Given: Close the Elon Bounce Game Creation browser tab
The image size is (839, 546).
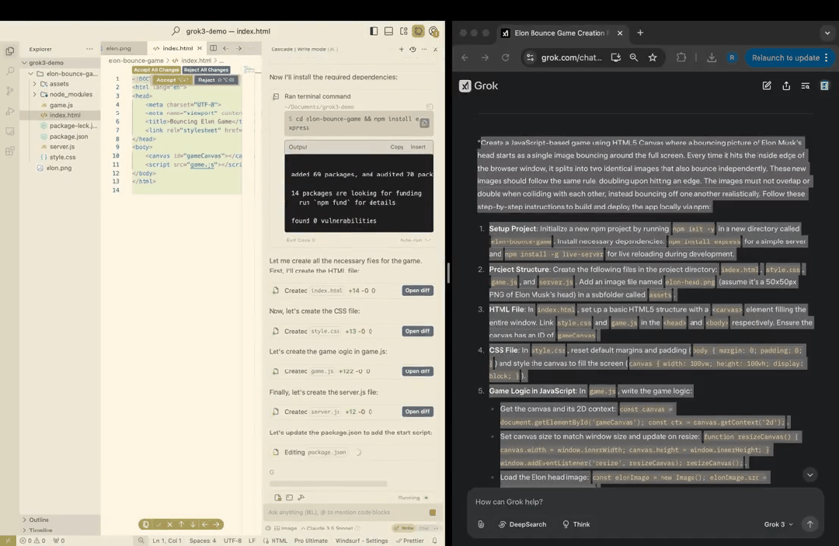Looking at the screenshot, I should pos(620,33).
